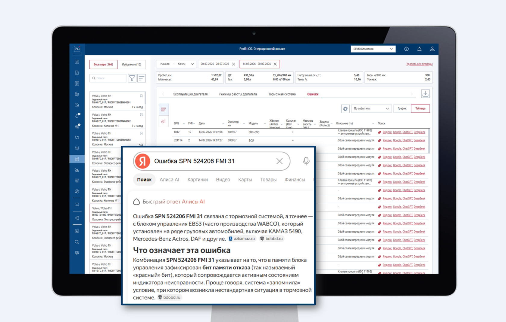Open notifications bell in the header
This screenshot has width=506, height=322.
[419, 49]
